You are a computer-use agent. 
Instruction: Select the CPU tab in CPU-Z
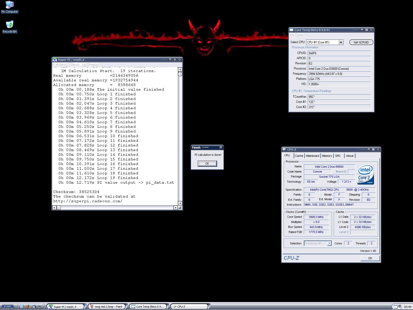pos(287,155)
